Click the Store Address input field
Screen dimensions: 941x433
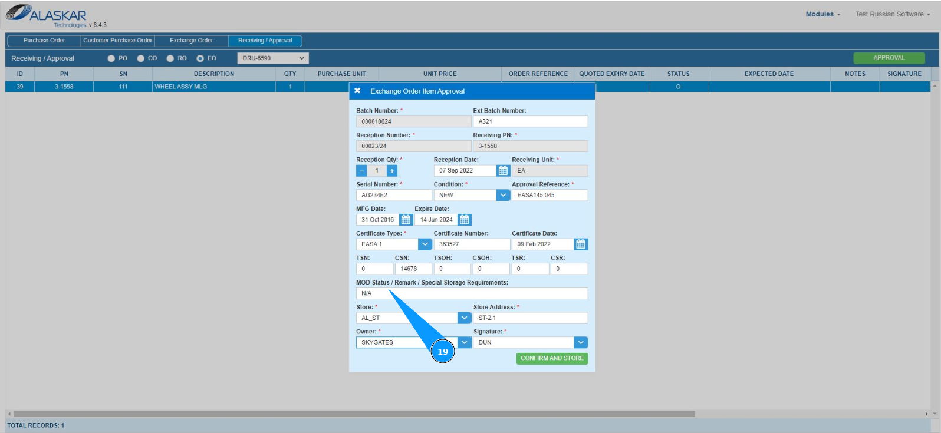(531, 318)
